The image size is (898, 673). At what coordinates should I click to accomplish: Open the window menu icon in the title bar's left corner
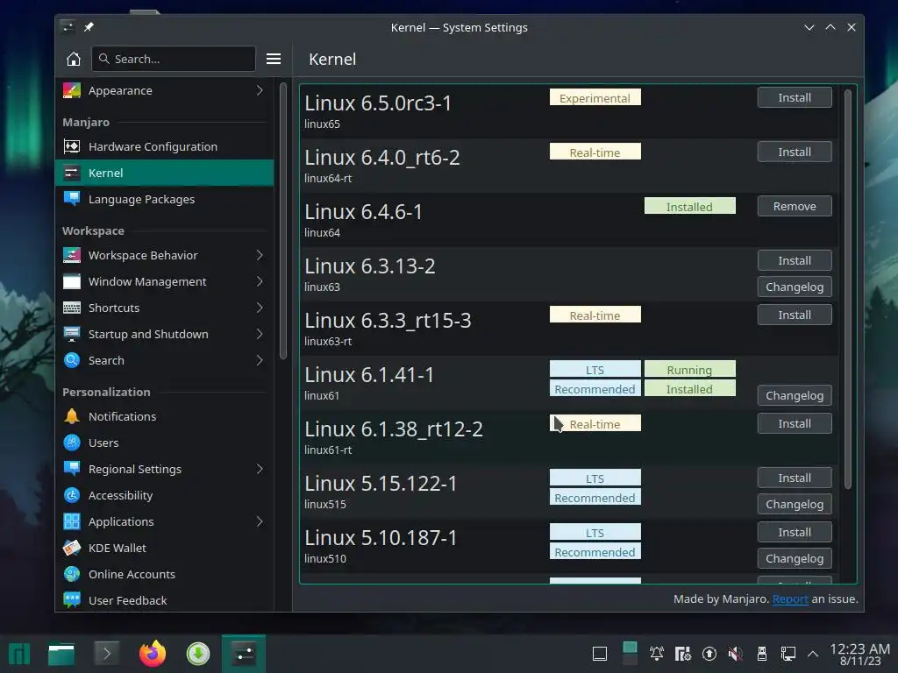tap(68, 27)
